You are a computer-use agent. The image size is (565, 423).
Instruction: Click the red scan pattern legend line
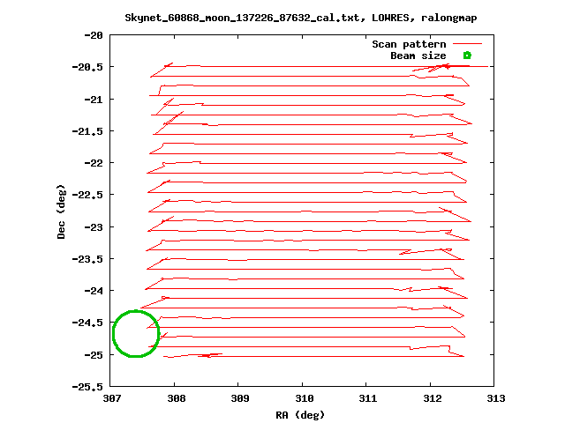(467, 44)
